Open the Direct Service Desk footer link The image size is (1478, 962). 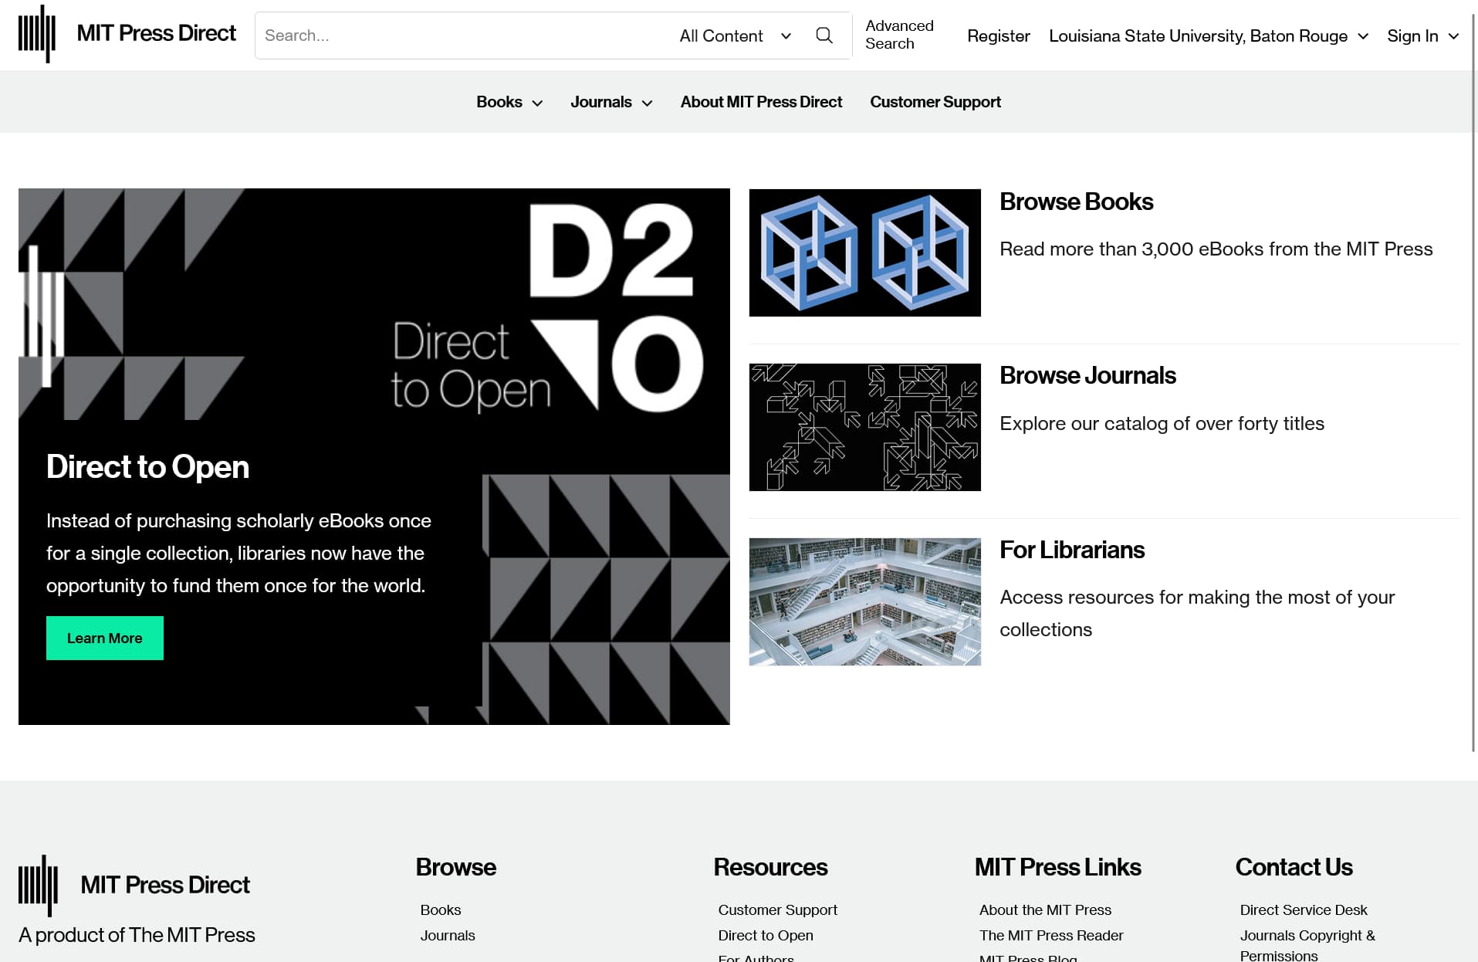point(1303,909)
